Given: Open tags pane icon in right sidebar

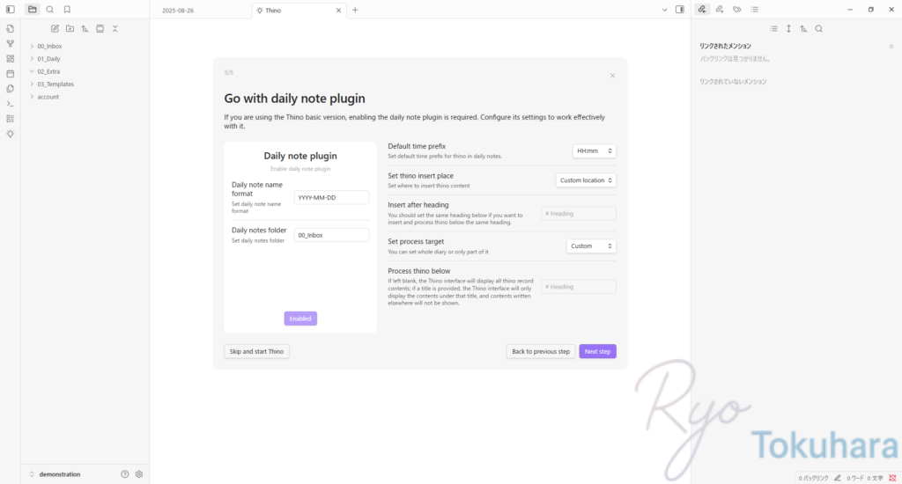Looking at the screenshot, I should (737, 9).
